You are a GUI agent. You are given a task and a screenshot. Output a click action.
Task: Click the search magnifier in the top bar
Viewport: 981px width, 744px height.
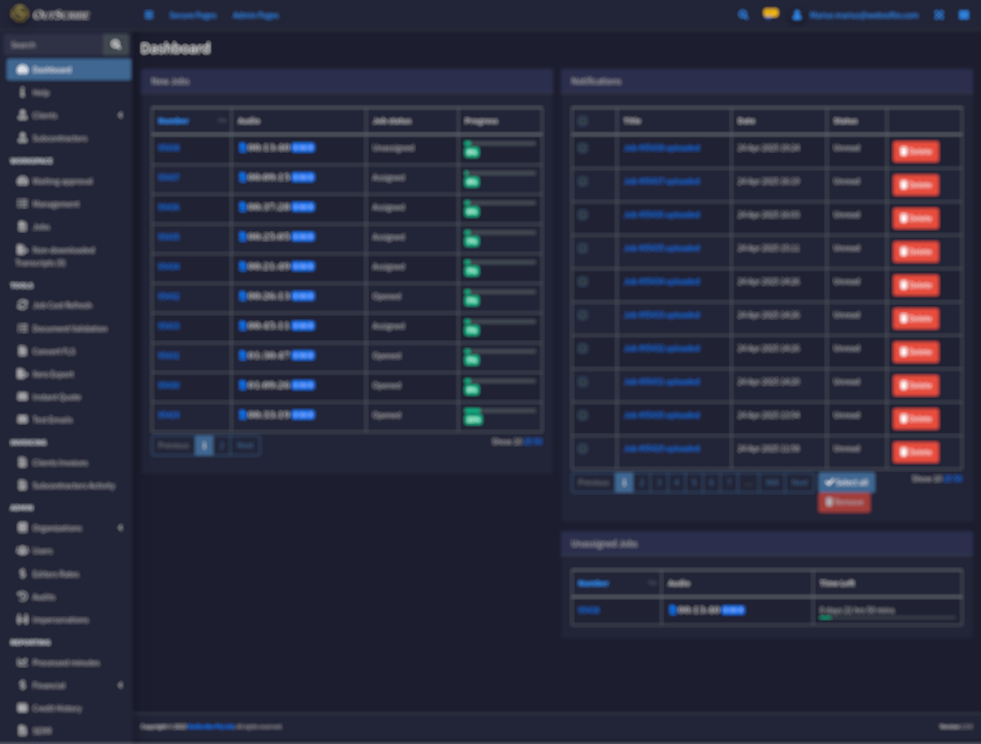(x=742, y=15)
